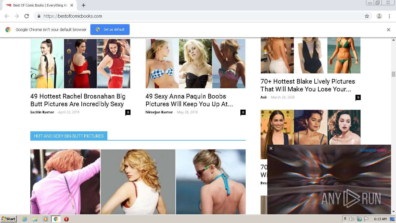Open the red Opera taskbar icon

pyautogui.click(x=66, y=219)
